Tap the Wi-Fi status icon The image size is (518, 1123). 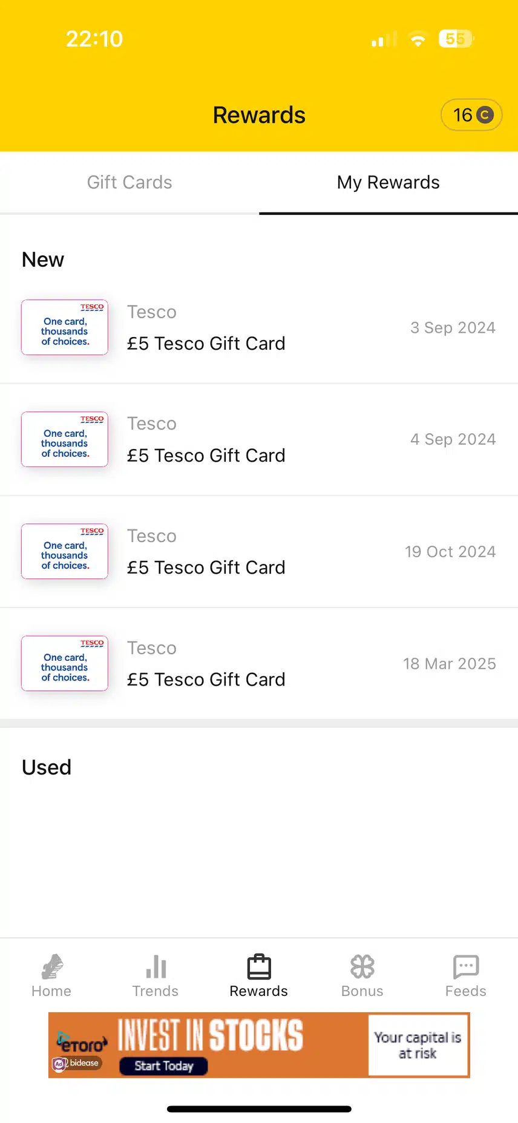click(x=418, y=40)
